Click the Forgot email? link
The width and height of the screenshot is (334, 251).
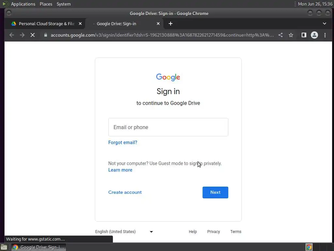[x=123, y=142]
